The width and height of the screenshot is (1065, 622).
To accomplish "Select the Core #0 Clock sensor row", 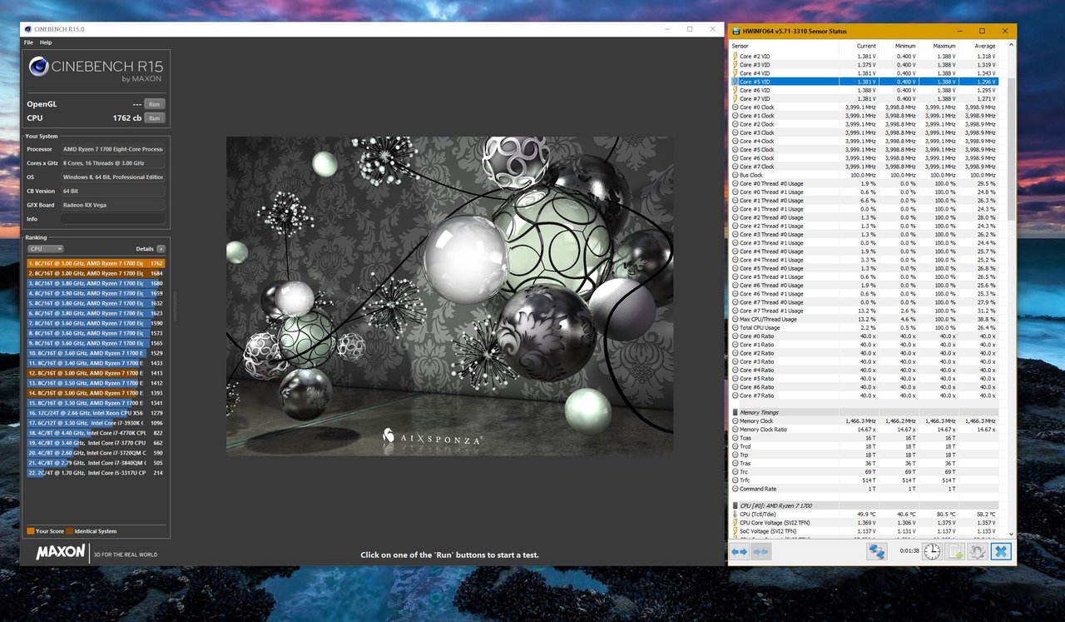I will point(865,107).
